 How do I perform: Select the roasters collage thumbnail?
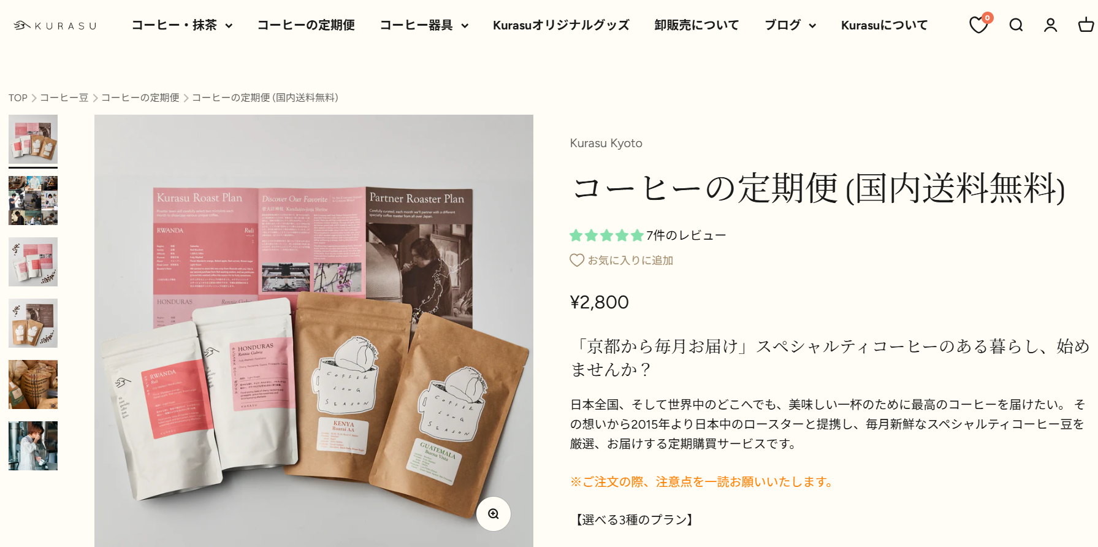tap(33, 201)
